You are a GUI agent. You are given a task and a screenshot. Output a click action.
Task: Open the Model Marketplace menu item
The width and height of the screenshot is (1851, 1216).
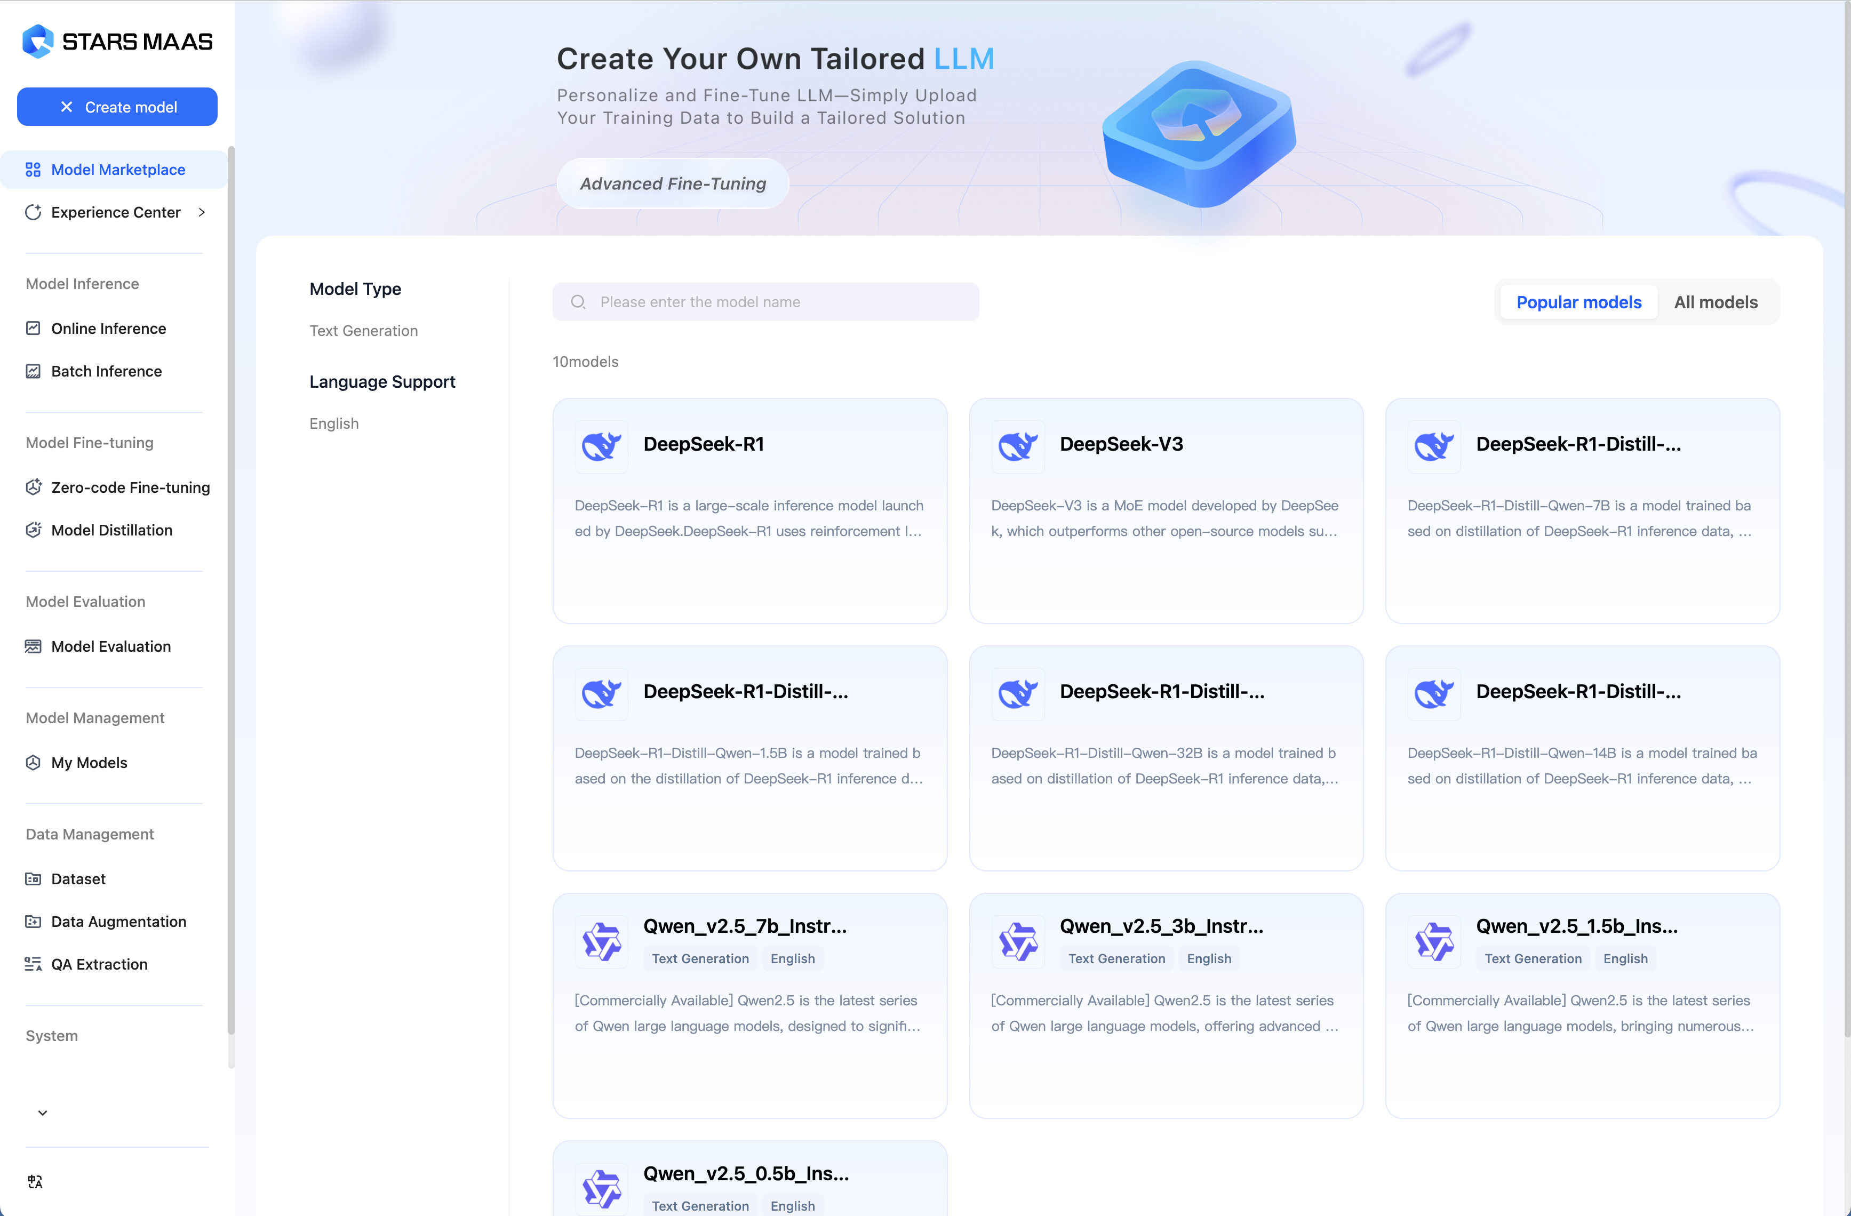pos(117,170)
